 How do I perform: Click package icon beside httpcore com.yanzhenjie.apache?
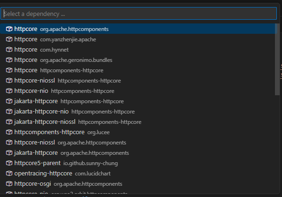9,39
